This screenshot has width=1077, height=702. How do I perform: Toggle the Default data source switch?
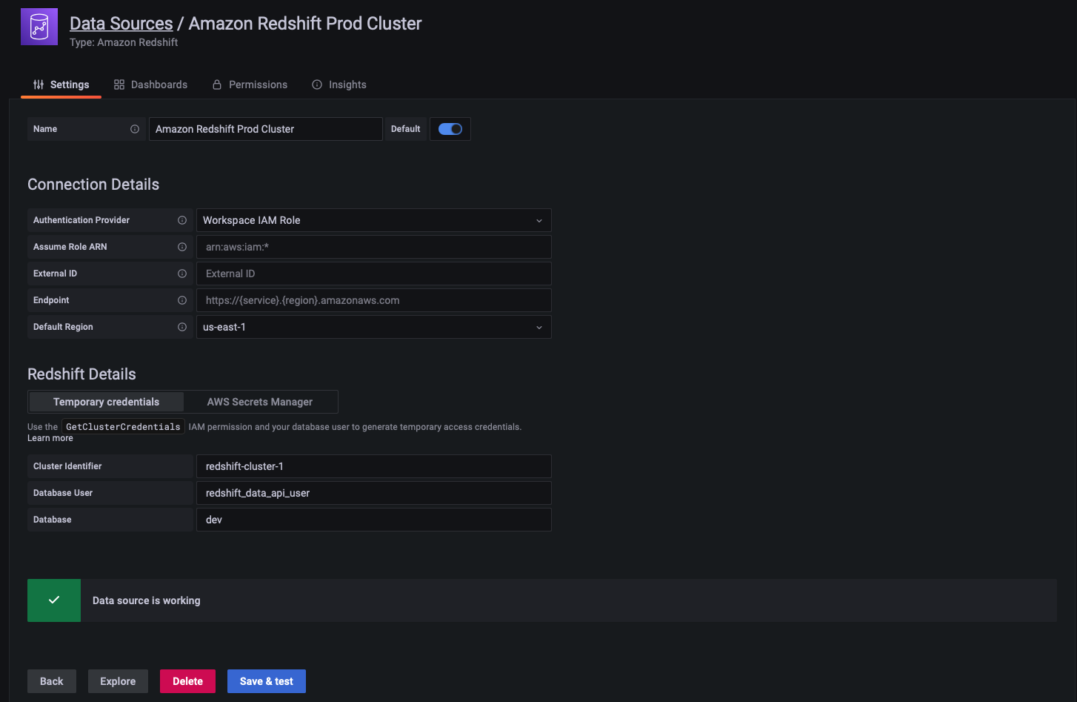point(450,129)
